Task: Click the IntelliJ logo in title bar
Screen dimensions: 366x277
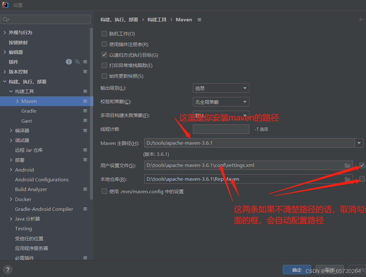Action: [5, 5]
